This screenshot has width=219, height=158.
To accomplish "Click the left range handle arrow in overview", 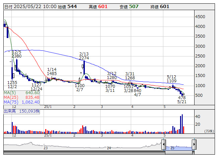I will coord(164,145).
